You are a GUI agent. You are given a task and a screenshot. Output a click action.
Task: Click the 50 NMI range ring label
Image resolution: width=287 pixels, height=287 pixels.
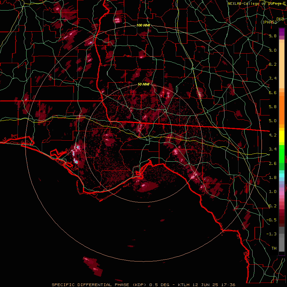143,84
